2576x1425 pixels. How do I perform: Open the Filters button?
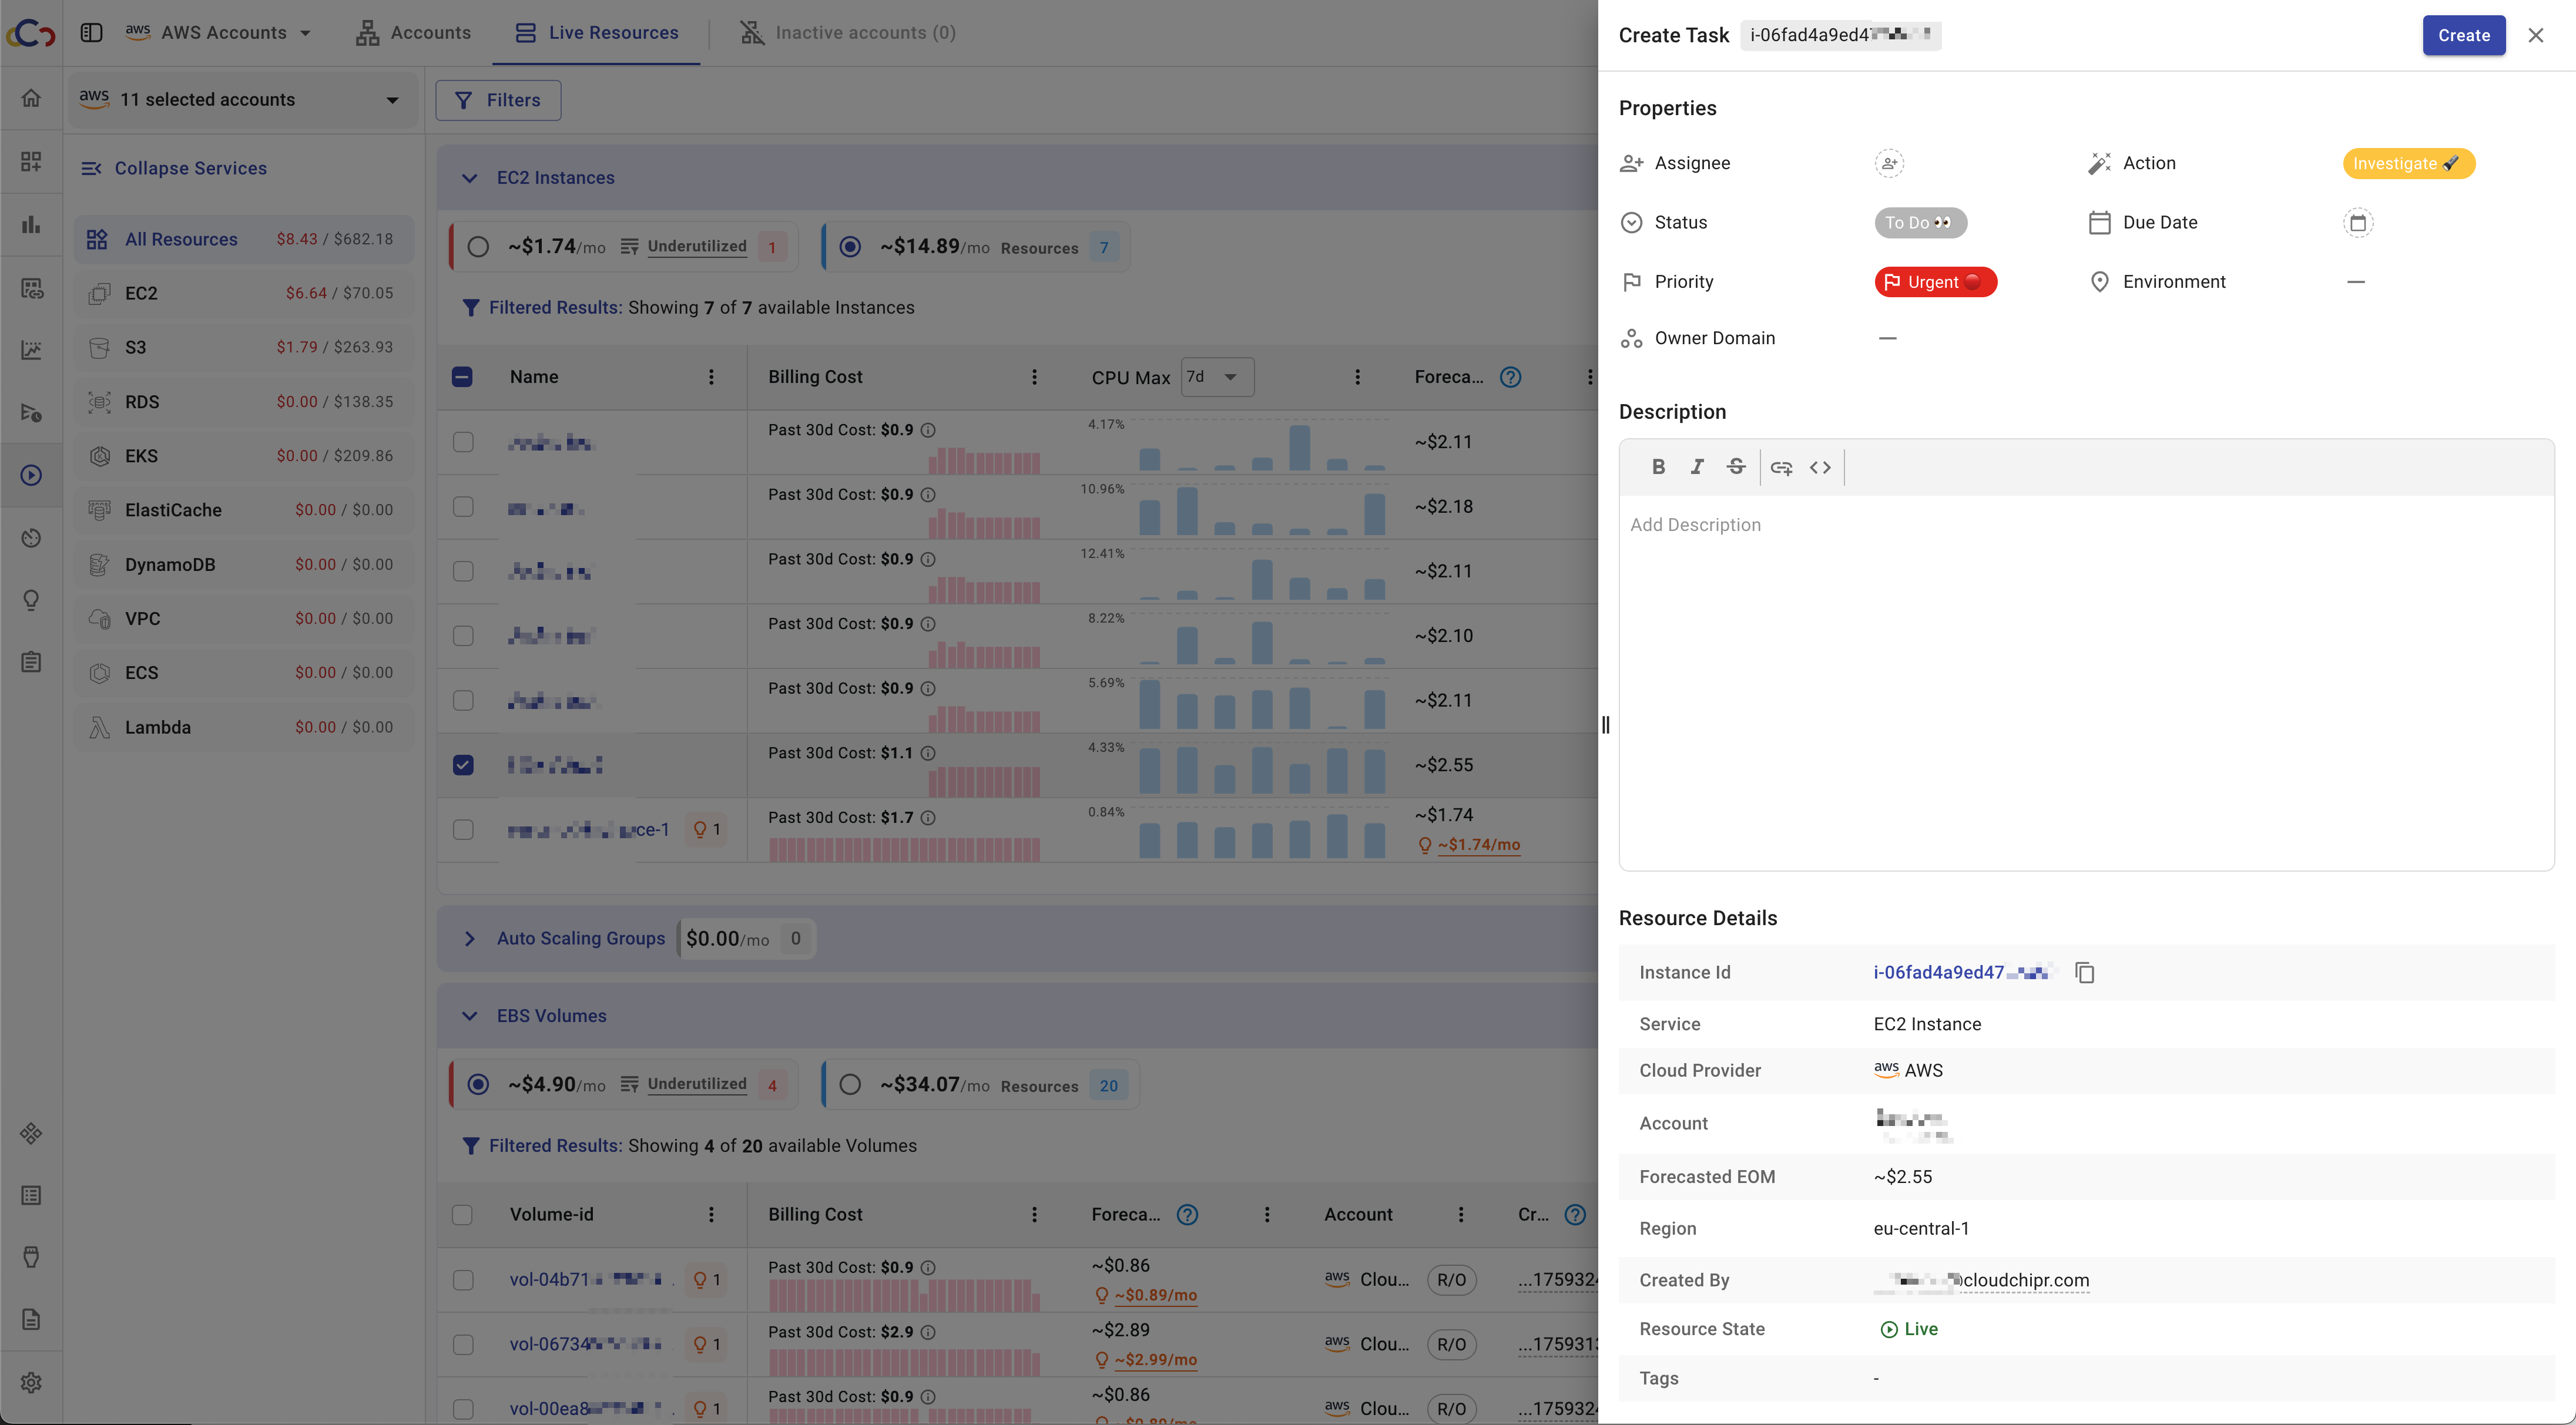(498, 100)
